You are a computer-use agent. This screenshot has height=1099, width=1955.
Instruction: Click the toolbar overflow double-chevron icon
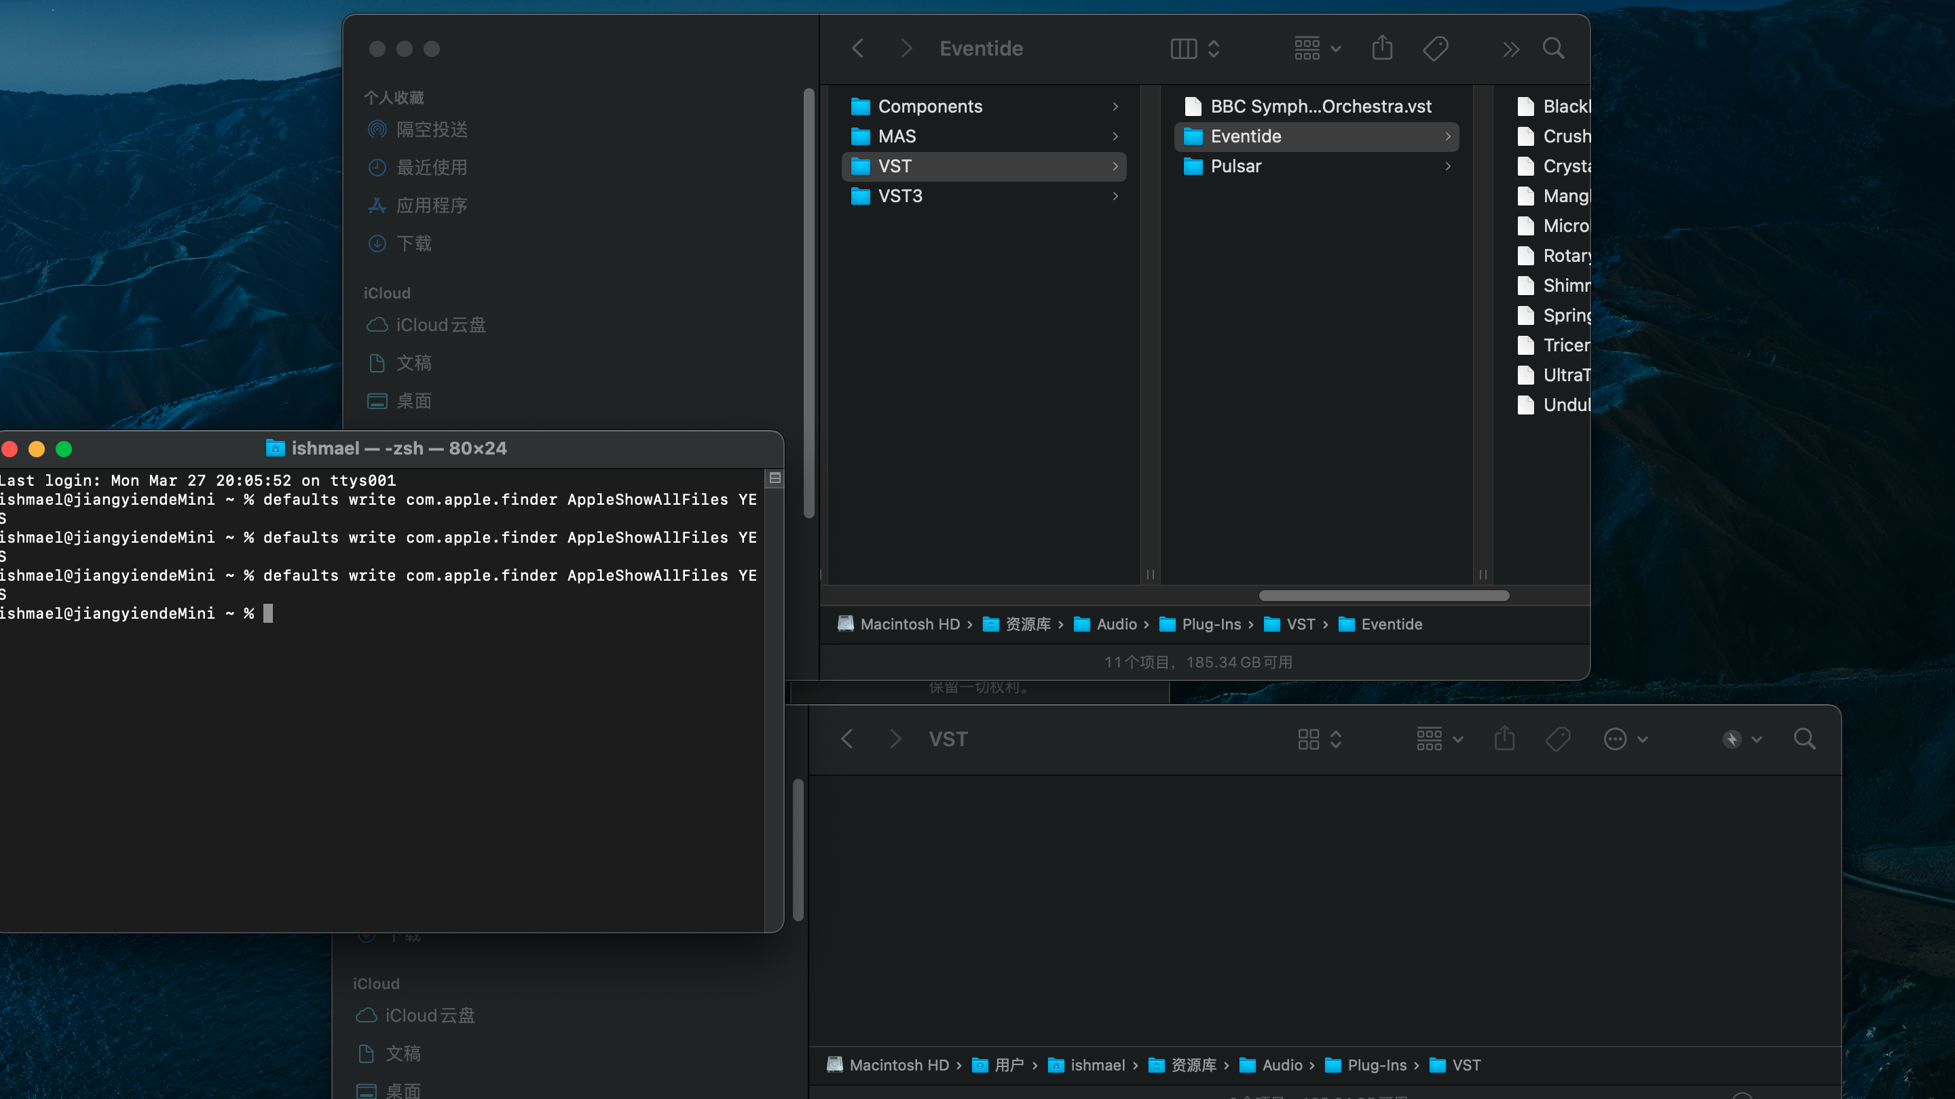1510,50
